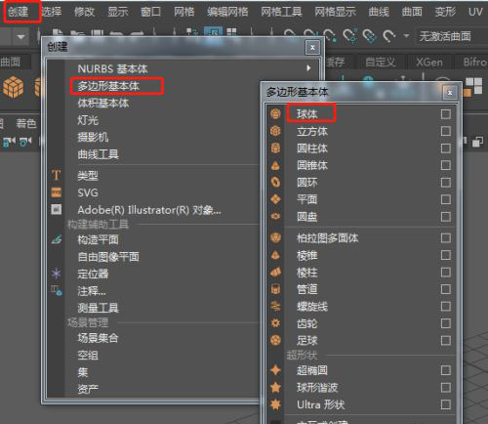Open the 变形 menu
The height and width of the screenshot is (424, 488).
pyautogui.click(x=445, y=12)
